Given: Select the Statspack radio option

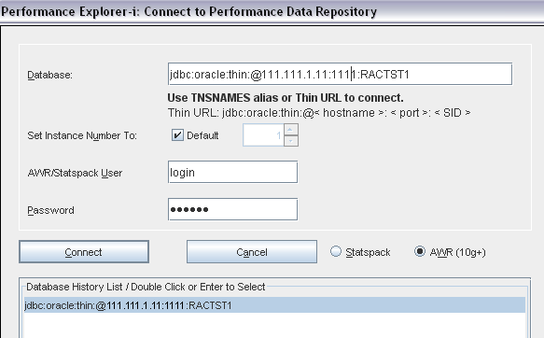Looking at the screenshot, I should pyautogui.click(x=336, y=251).
